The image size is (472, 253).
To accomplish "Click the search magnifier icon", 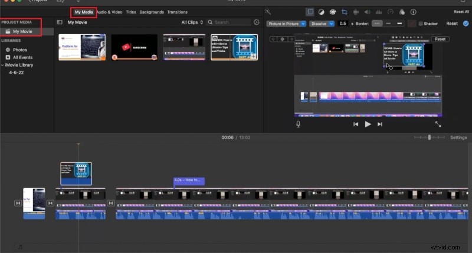I will (x=210, y=22).
